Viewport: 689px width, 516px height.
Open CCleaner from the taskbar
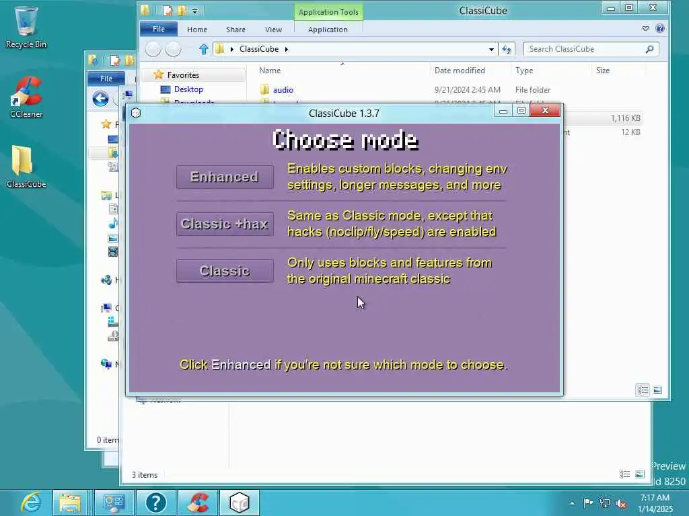pos(198,503)
